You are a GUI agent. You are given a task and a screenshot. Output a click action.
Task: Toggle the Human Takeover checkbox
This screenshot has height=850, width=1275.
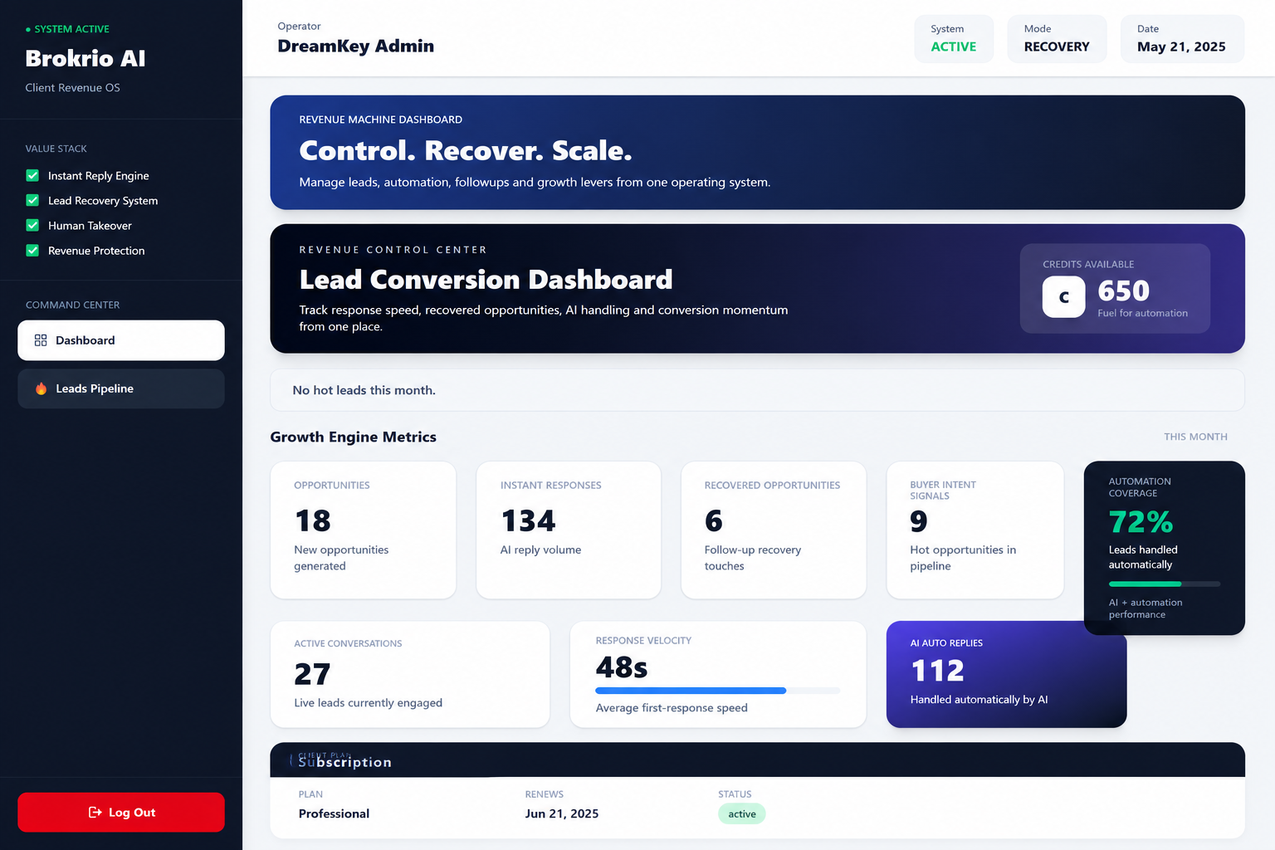point(32,225)
